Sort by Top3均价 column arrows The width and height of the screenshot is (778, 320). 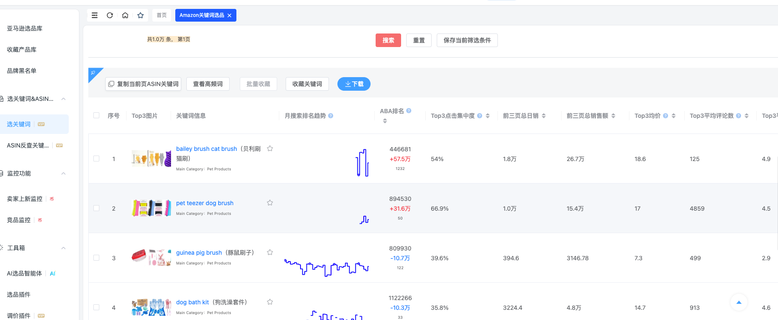coord(674,116)
